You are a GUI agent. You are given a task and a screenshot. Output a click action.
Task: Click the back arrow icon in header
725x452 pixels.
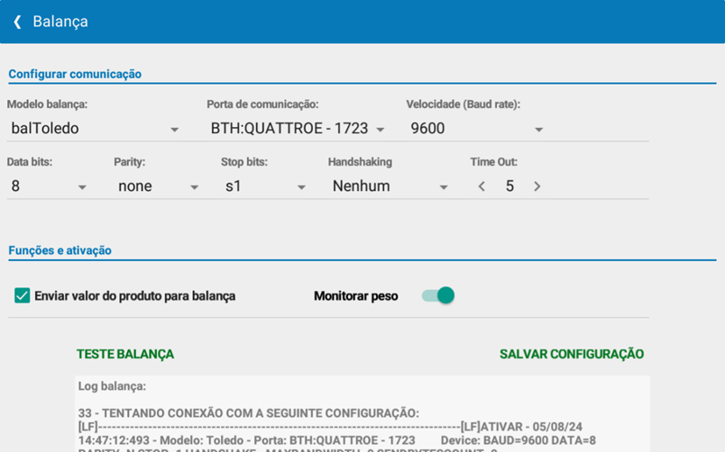[17, 22]
